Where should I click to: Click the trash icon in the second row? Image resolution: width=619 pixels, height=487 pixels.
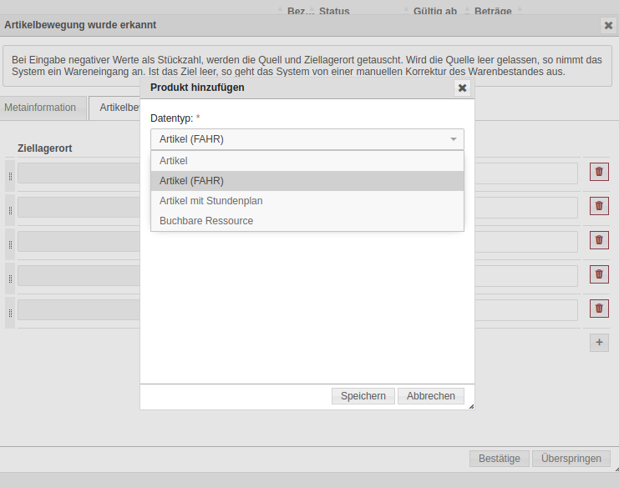coord(599,206)
